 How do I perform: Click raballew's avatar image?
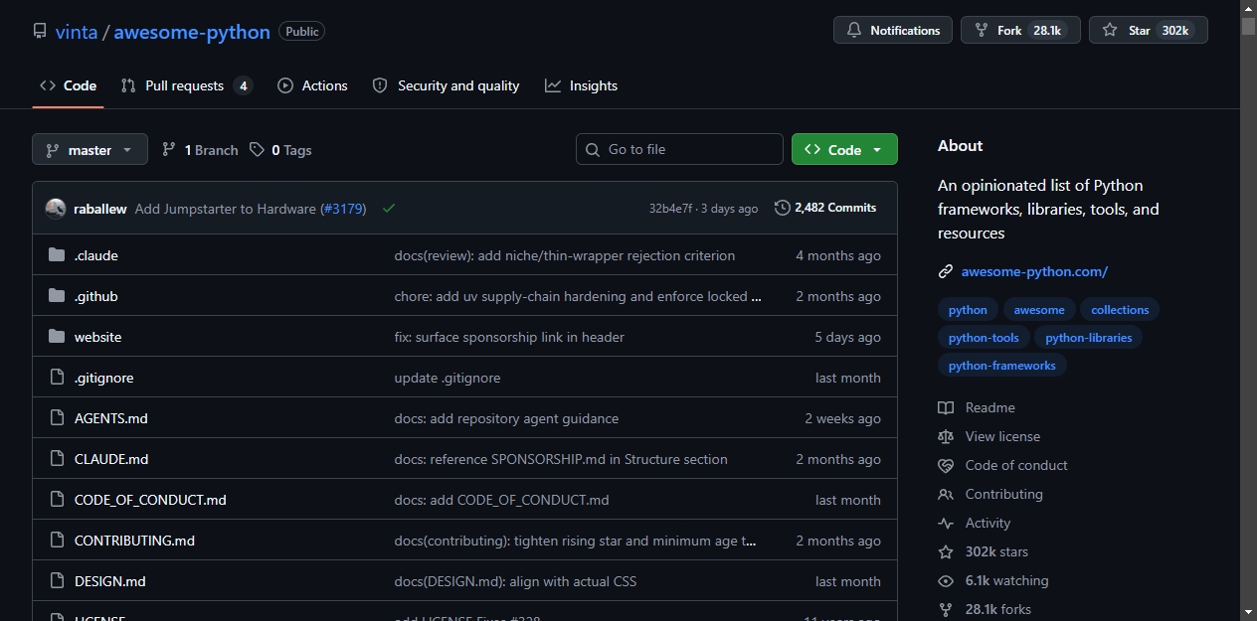tap(56, 209)
